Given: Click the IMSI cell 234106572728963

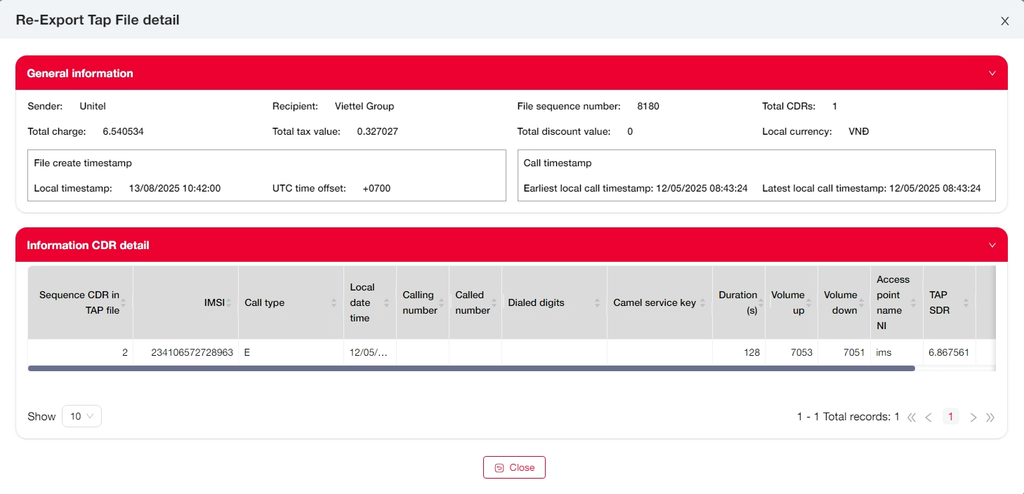Looking at the screenshot, I should tap(192, 352).
